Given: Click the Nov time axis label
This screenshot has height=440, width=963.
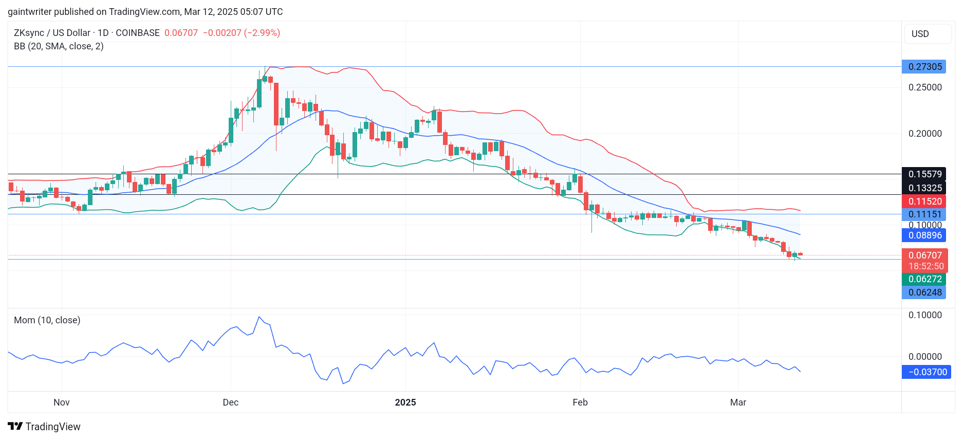Looking at the screenshot, I should [62, 402].
